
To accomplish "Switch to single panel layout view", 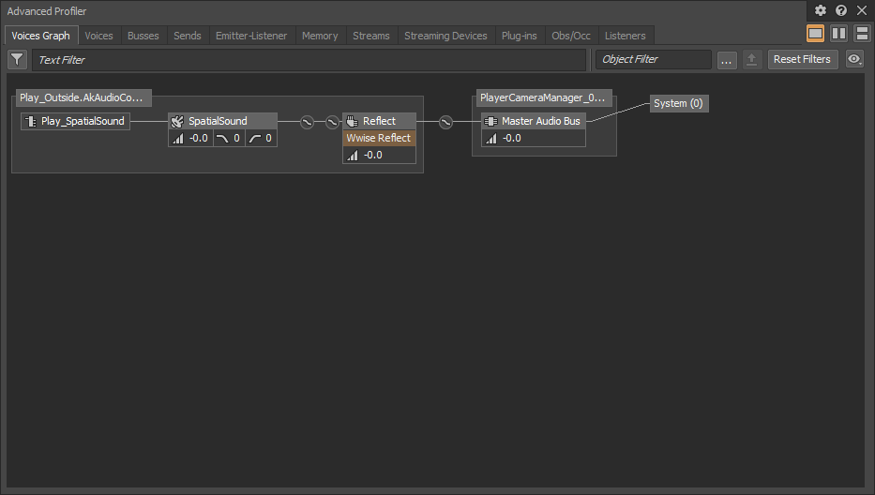I will coord(816,34).
